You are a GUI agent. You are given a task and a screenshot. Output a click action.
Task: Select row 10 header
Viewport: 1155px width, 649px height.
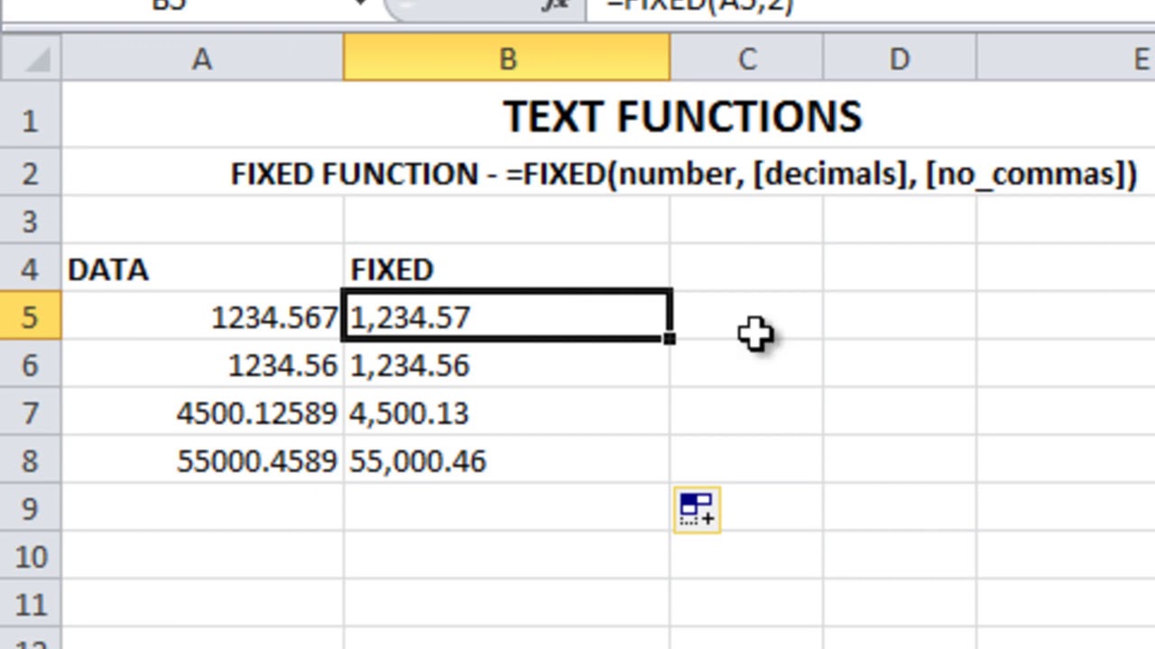pyautogui.click(x=30, y=555)
